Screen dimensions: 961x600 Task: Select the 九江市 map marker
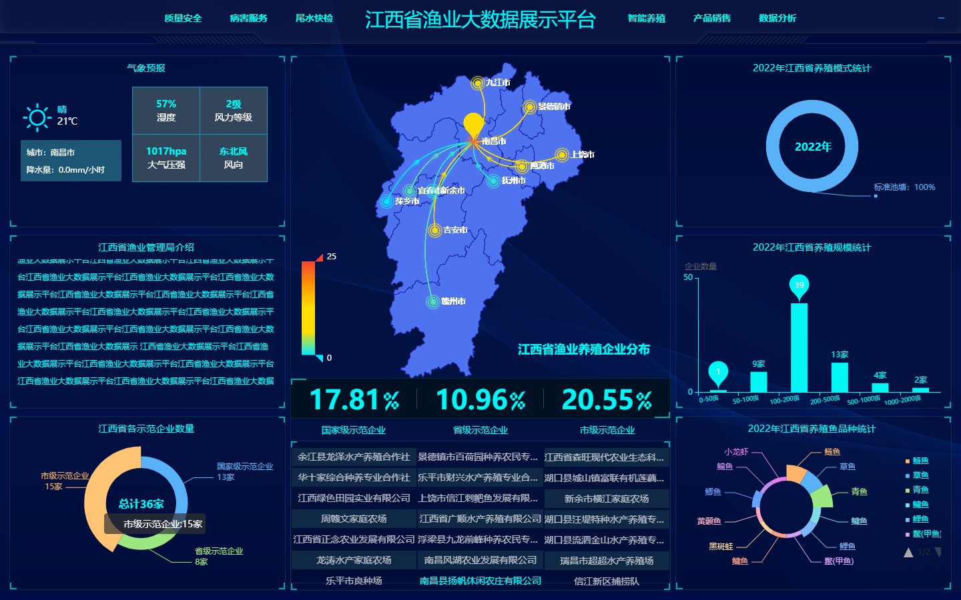tap(476, 82)
